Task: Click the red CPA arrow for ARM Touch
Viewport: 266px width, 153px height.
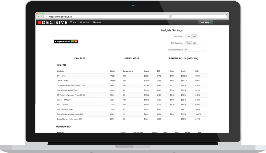Action: [161, 90]
